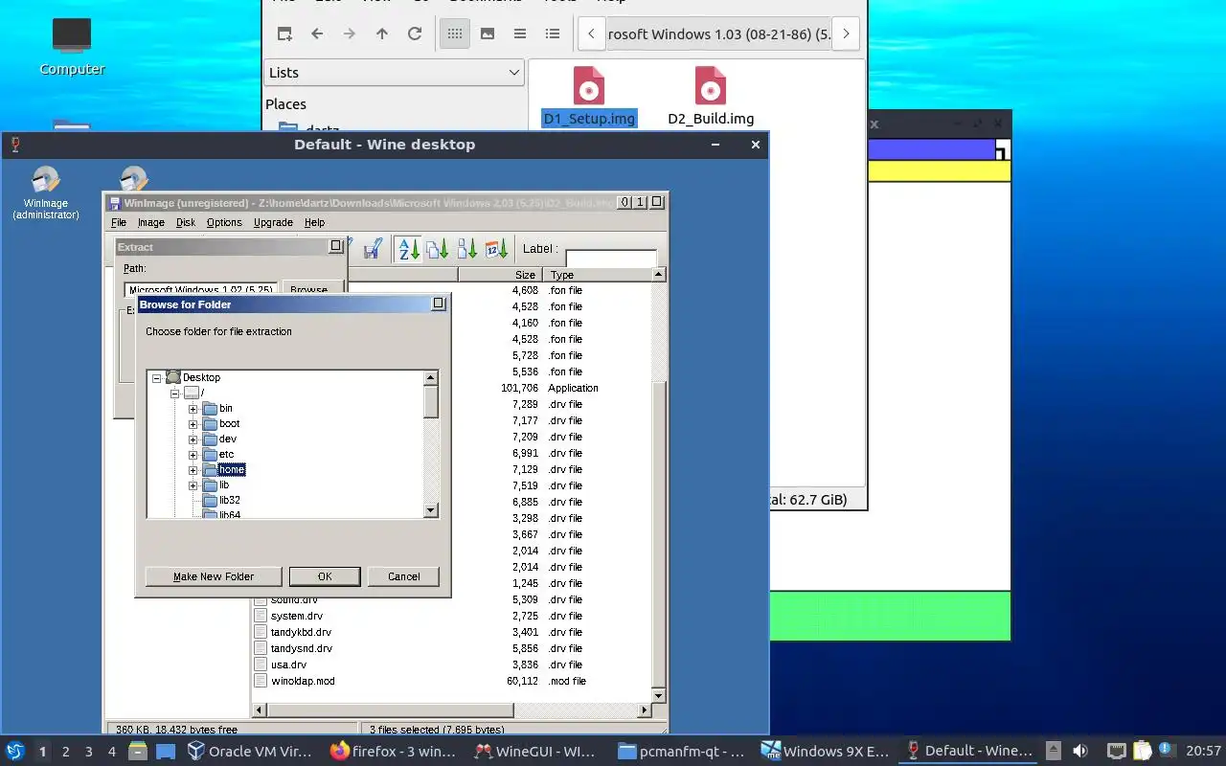The height and width of the screenshot is (766, 1226).
Task: Click the sort by size toolbar icon
Action: [467, 249]
